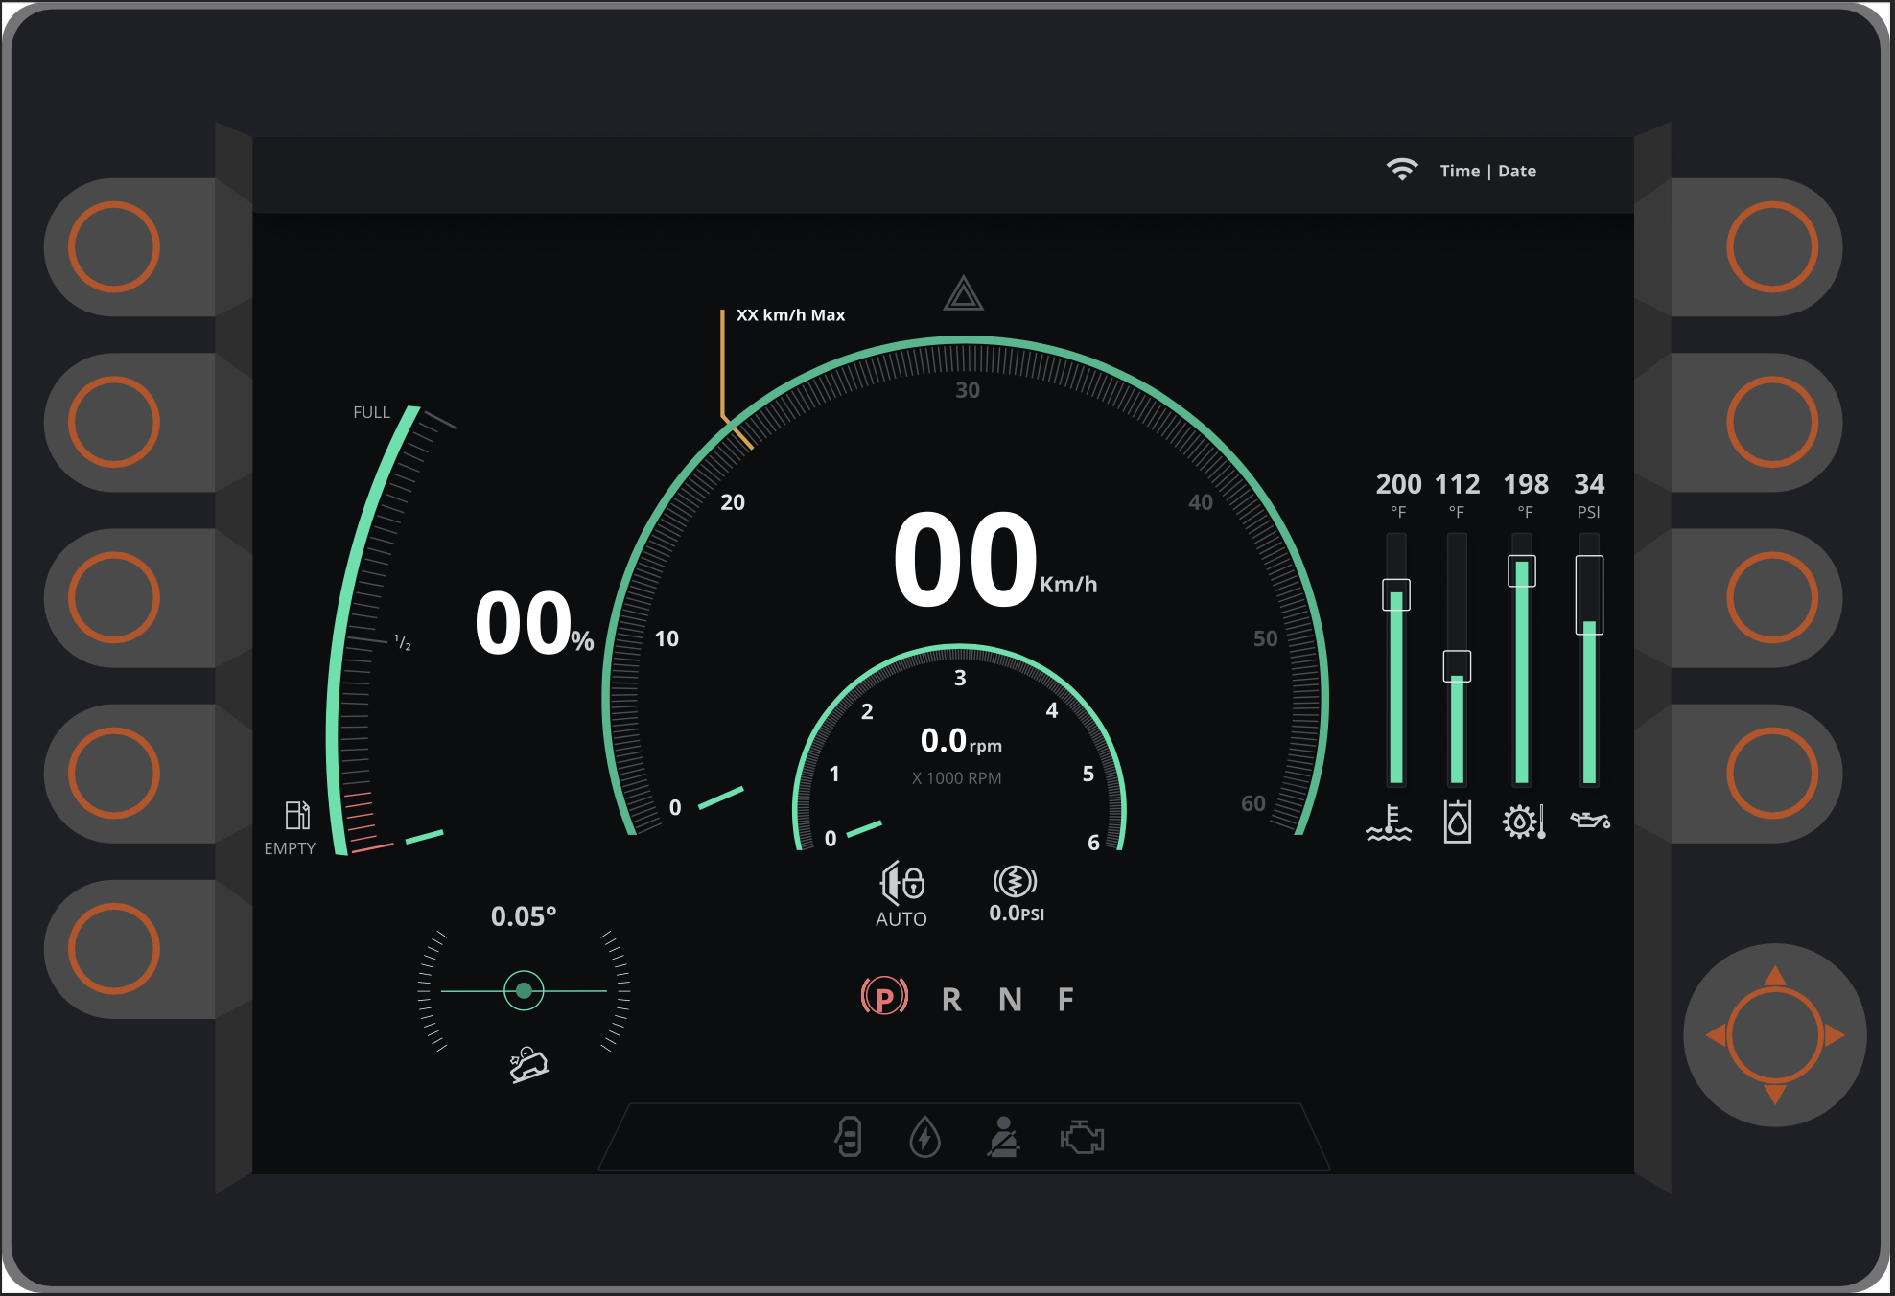
Task: Click the brake pressure 0.0 PSI icon
Action: coord(1015,881)
